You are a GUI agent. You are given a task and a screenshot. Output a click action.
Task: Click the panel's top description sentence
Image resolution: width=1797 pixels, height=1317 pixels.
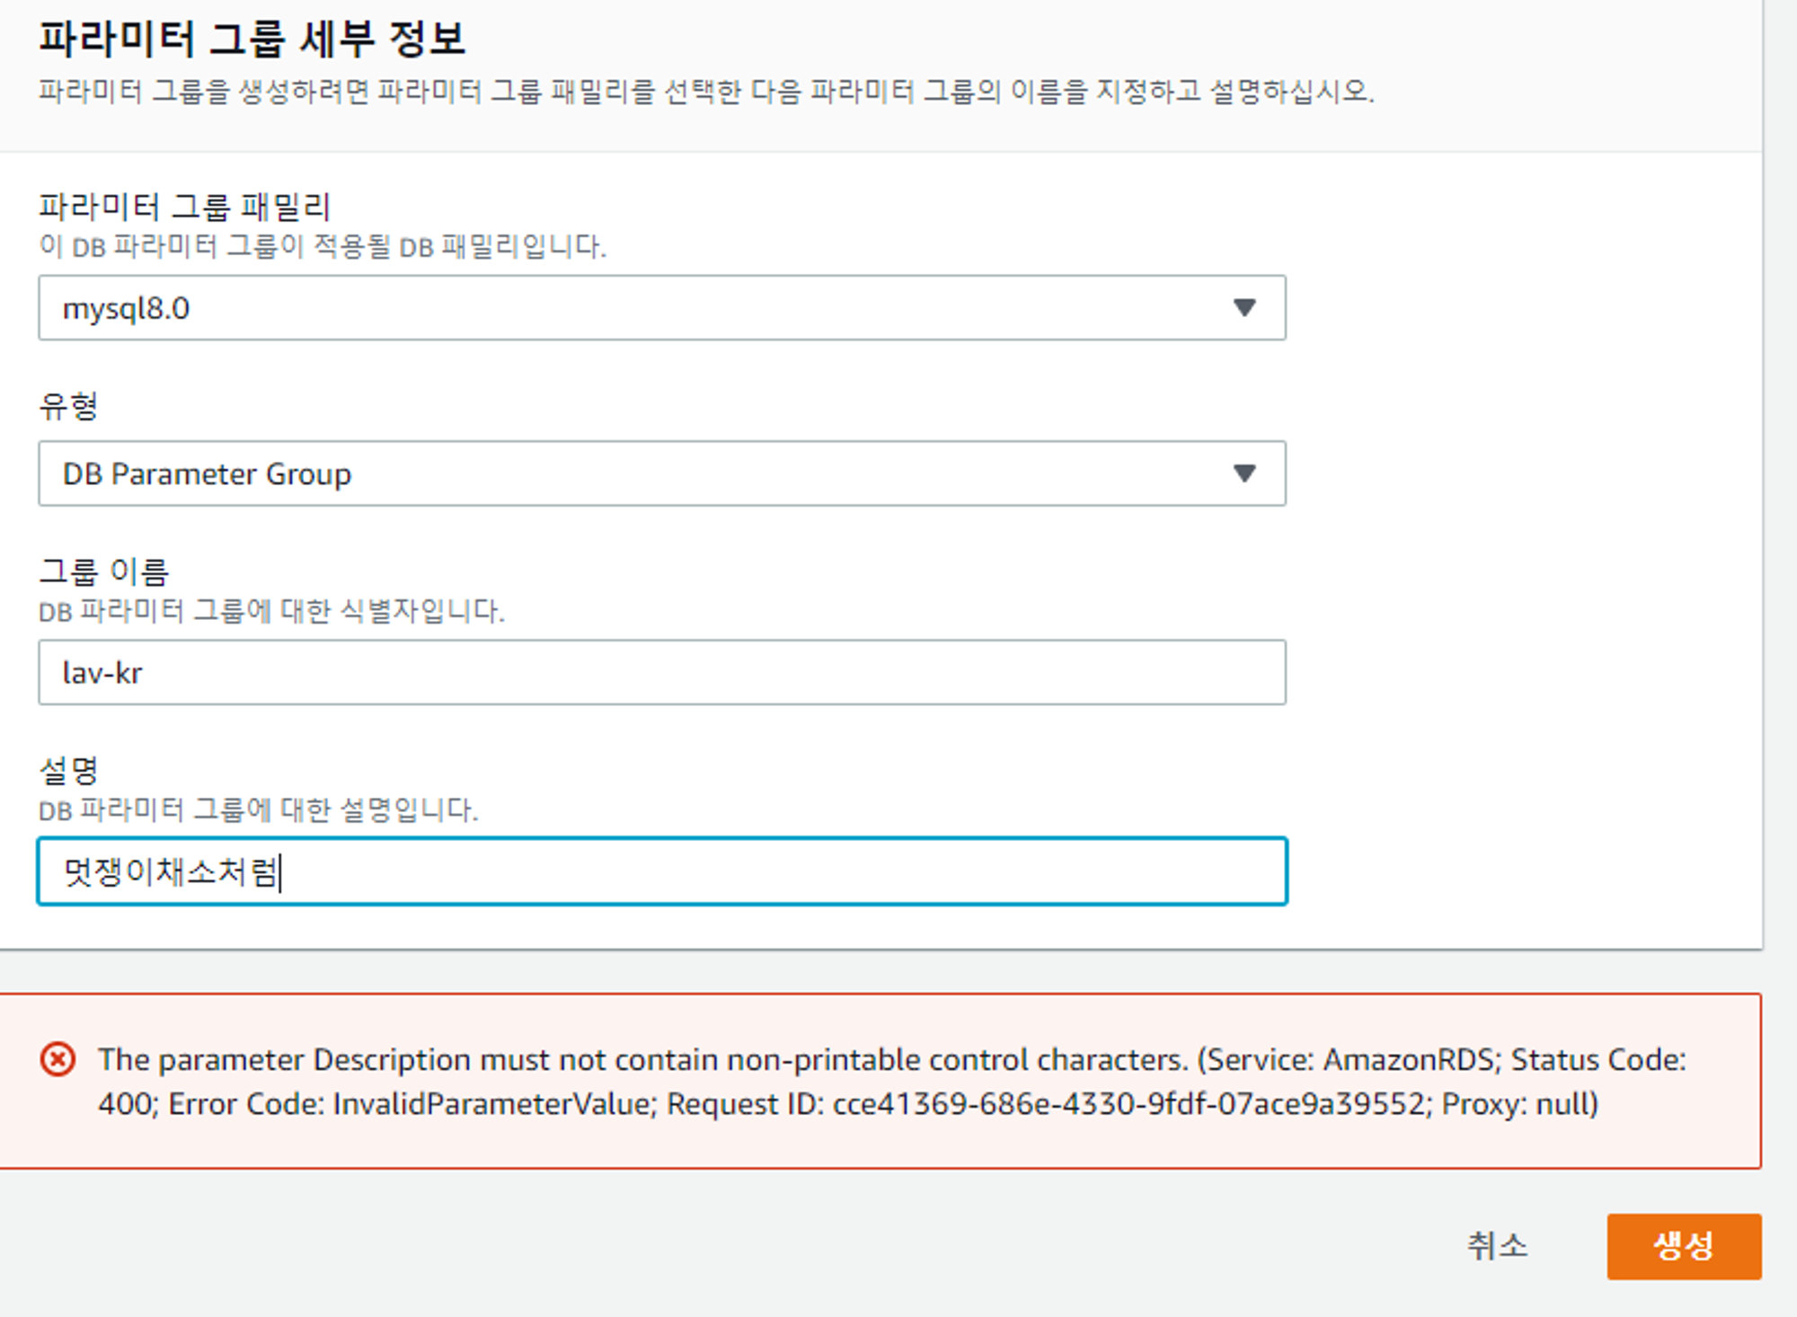pos(705,92)
